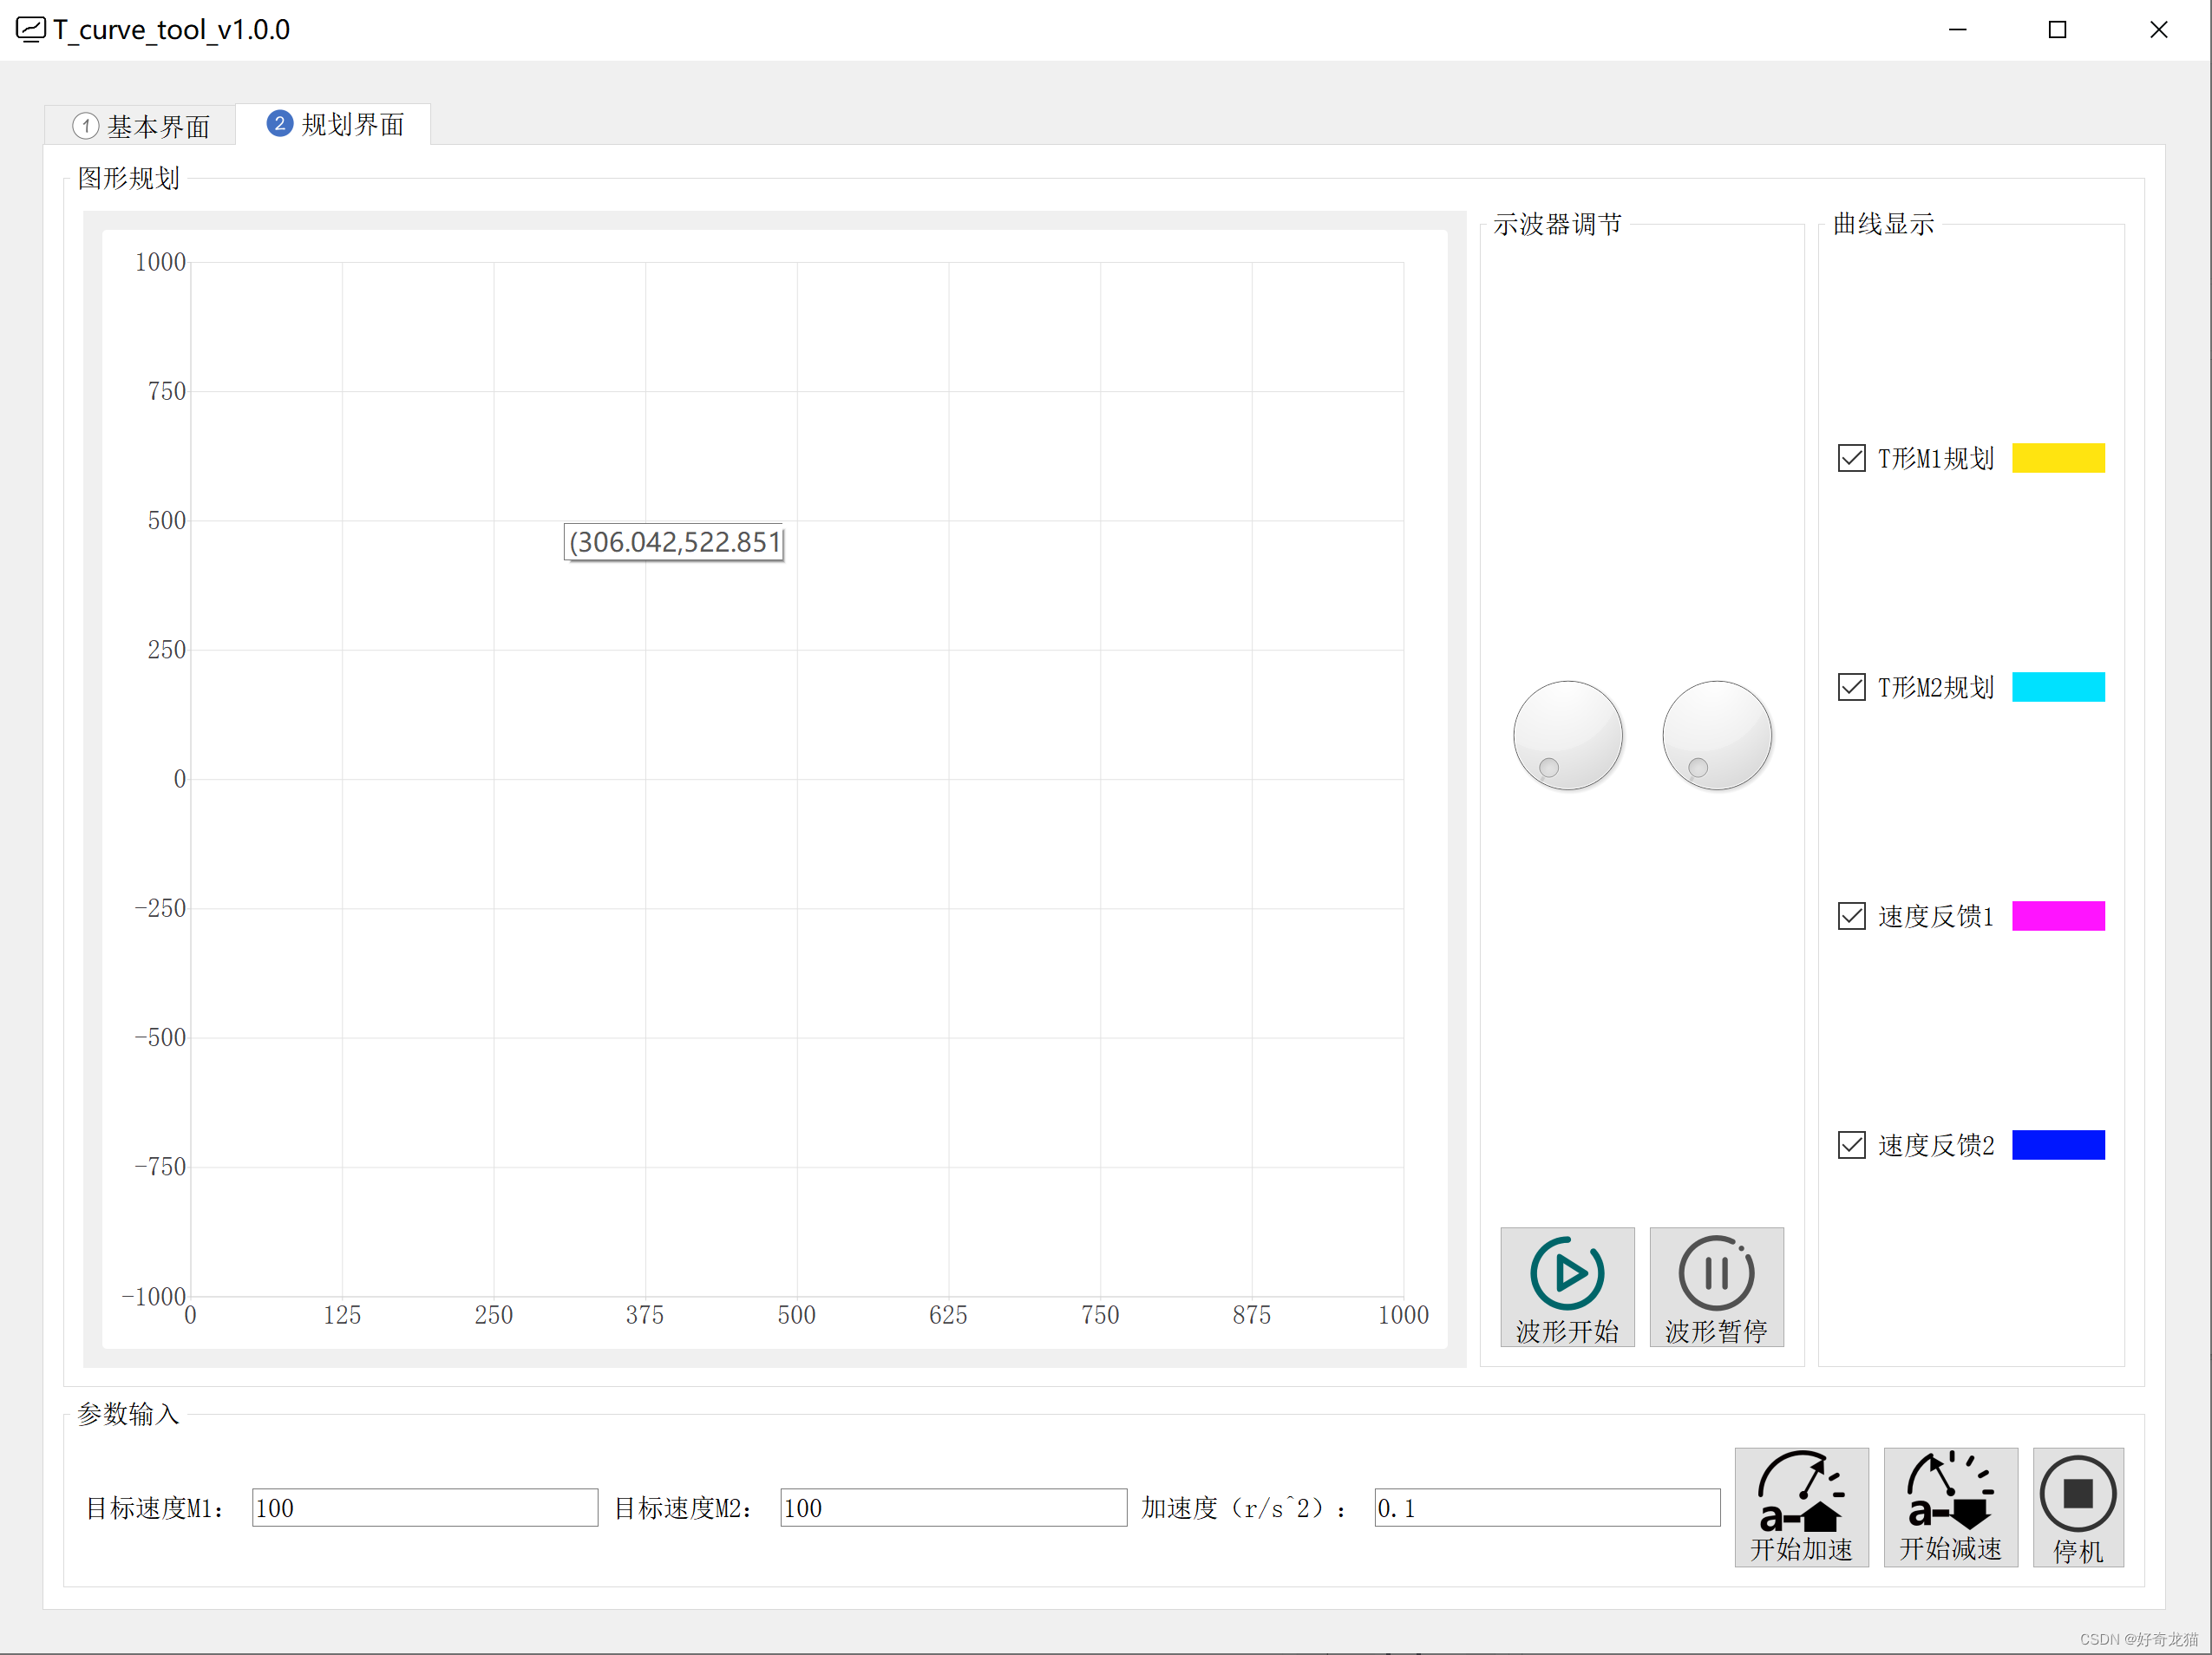Click the left oscilloscope dial knob
Screen dimensions: 2212x1655
click(1567, 735)
